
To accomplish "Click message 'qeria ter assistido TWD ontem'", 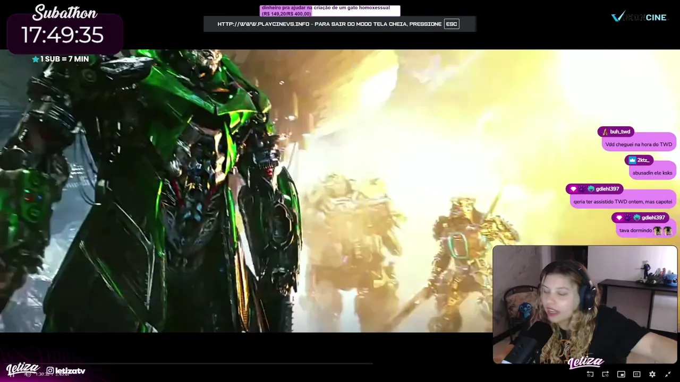I will tap(623, 202).
